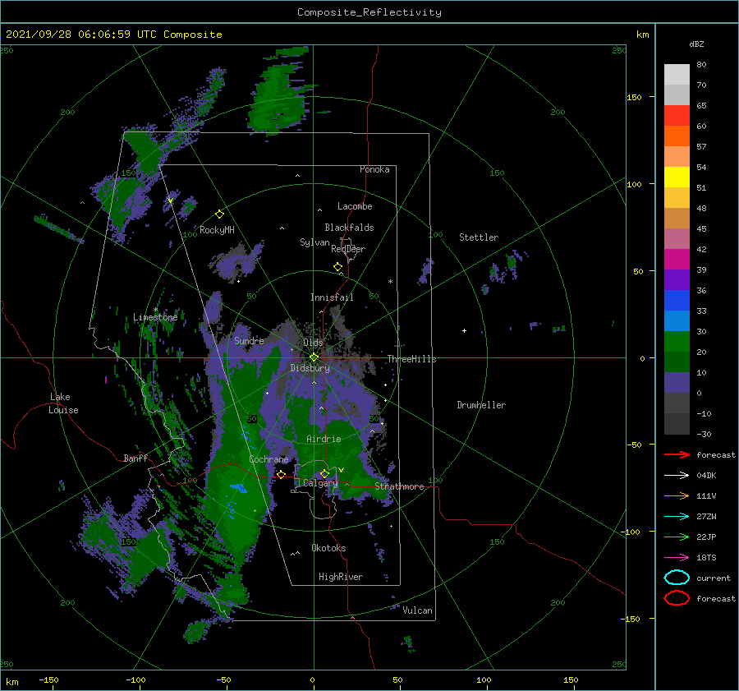Viewport: 739px width, 691px height.
Task: Click the white 04DK arrow icon
Action: (677, 475)
